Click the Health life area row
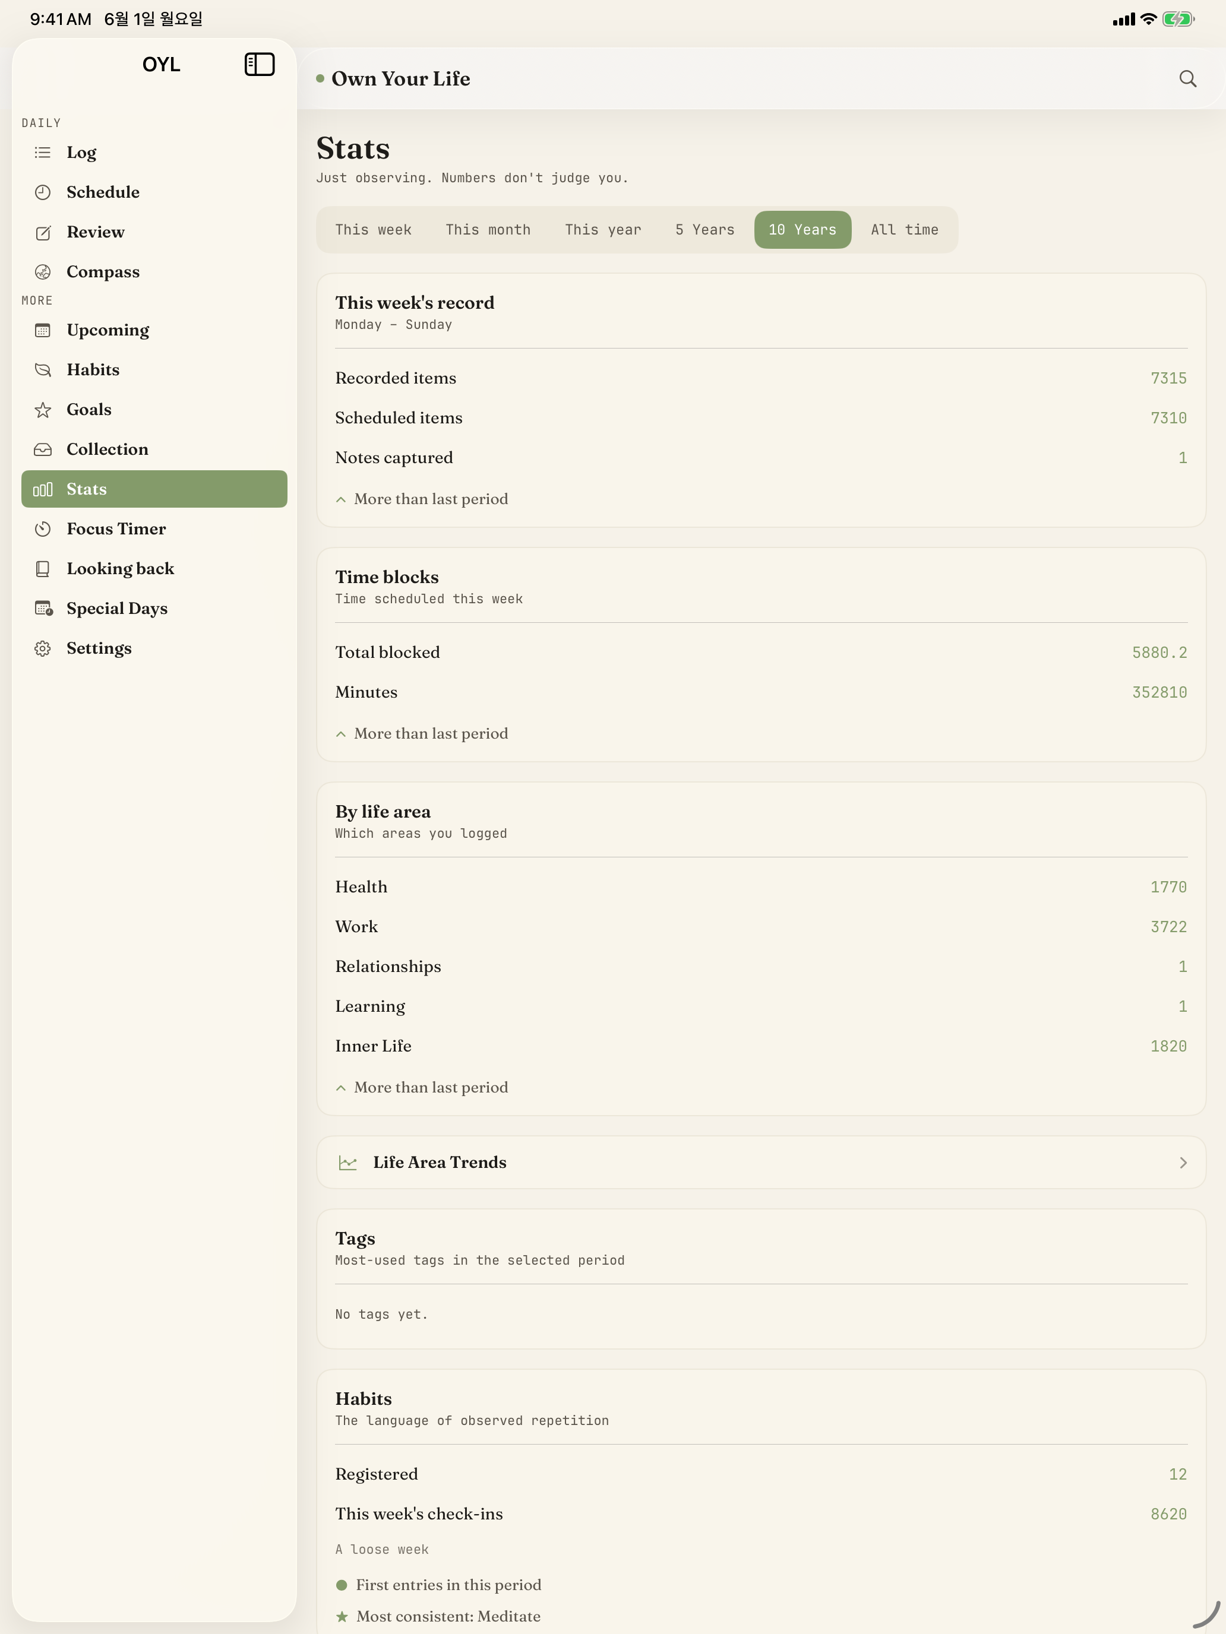Screen dimensions: 1226x1634 pos(761,887)
